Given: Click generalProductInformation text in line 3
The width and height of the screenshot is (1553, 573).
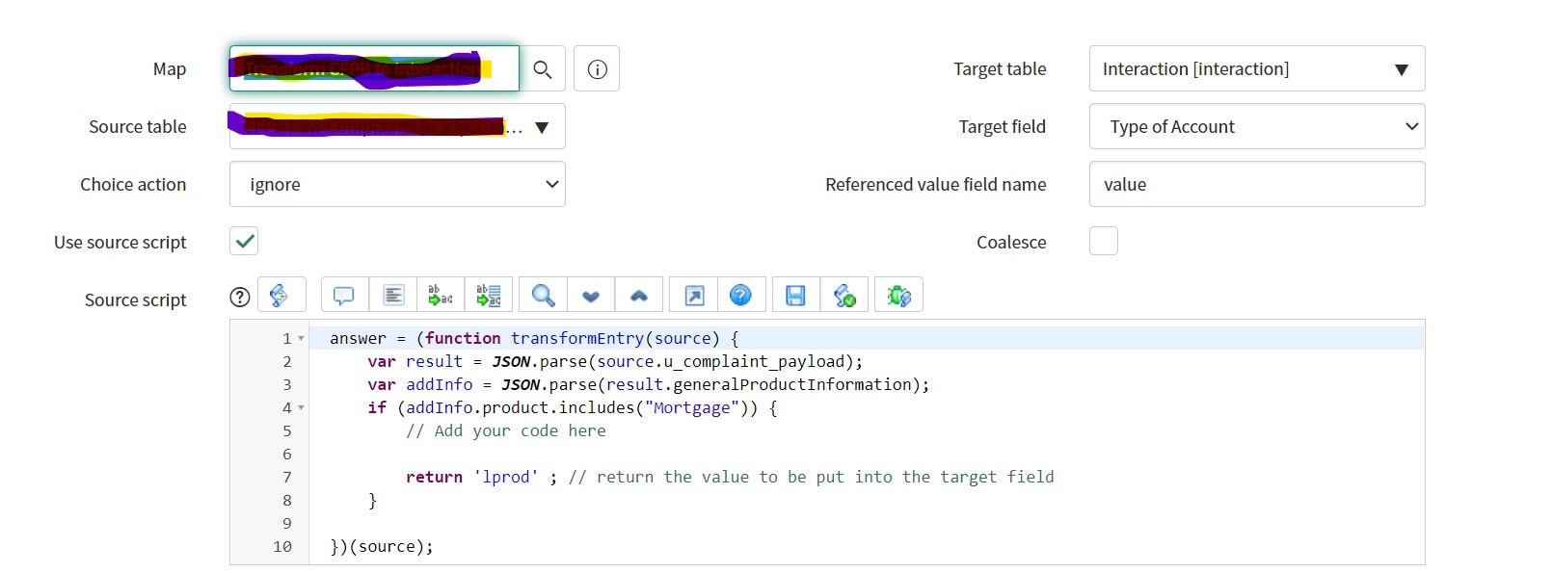Looking at the screenshot, I should 792,384.
